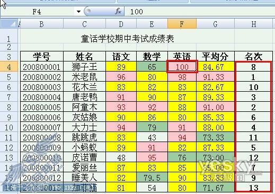
Task: Select the name cell 花木兰
Action: (x=84, y=87)
